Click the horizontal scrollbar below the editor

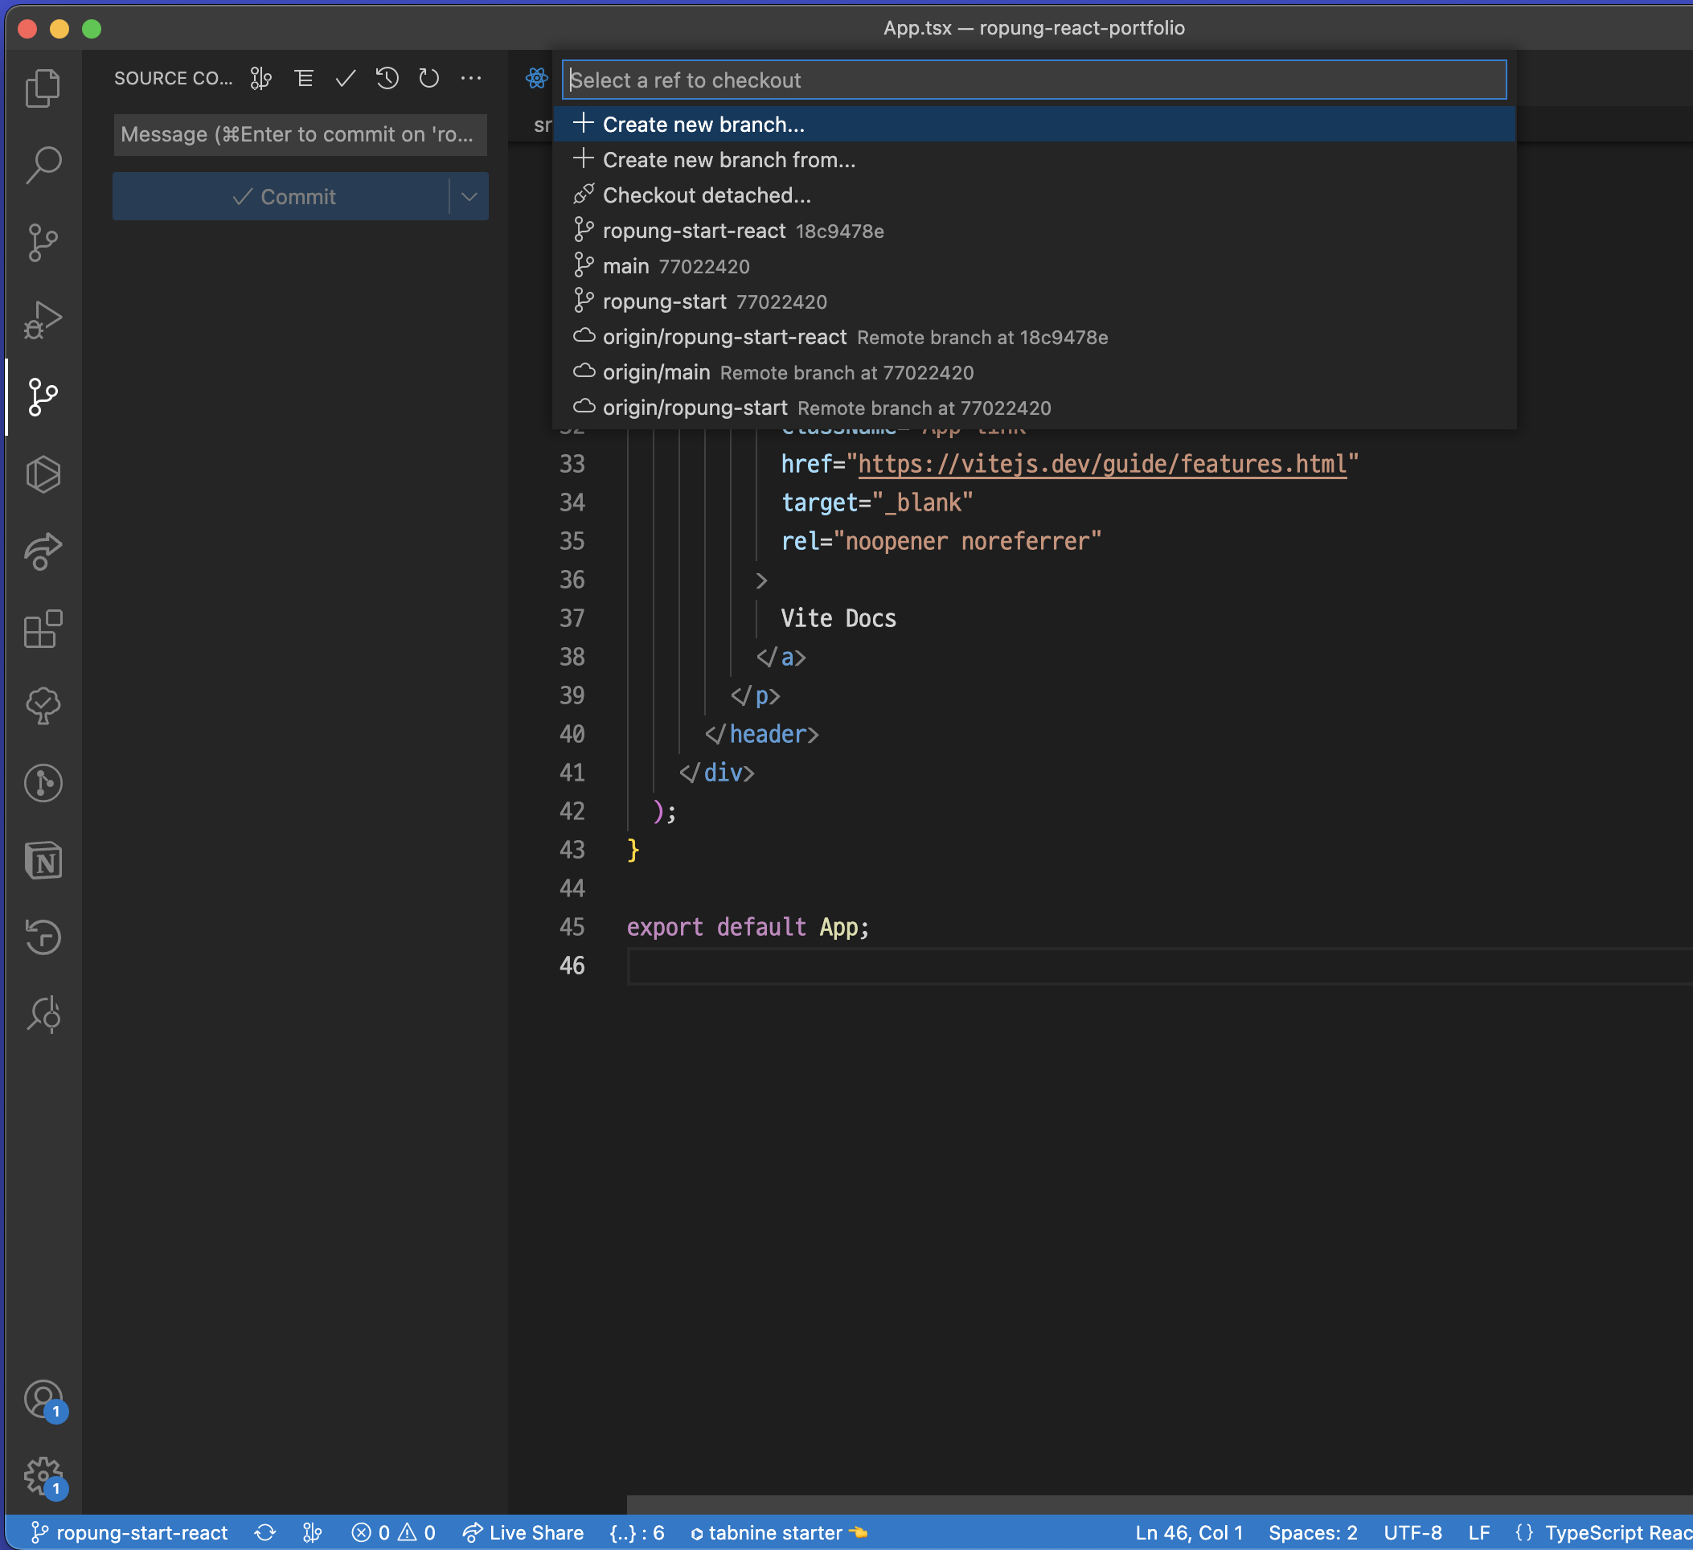tap(1159, 1504)
